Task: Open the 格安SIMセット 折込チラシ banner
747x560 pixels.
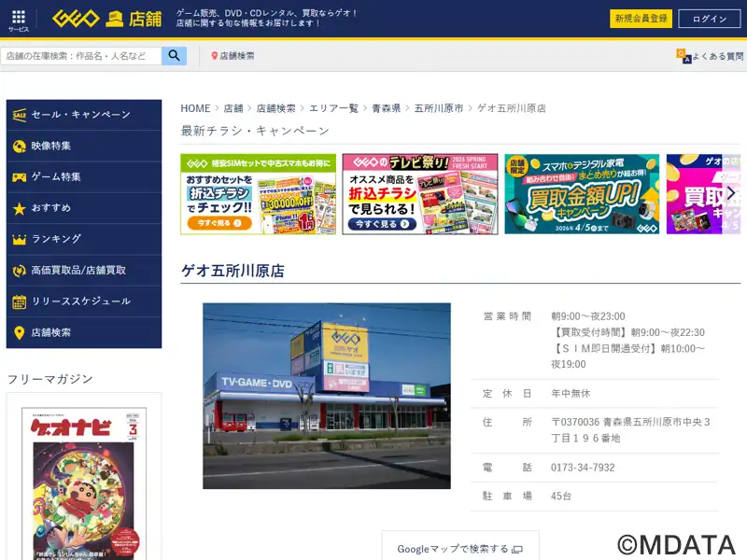Action: point(259,194)
